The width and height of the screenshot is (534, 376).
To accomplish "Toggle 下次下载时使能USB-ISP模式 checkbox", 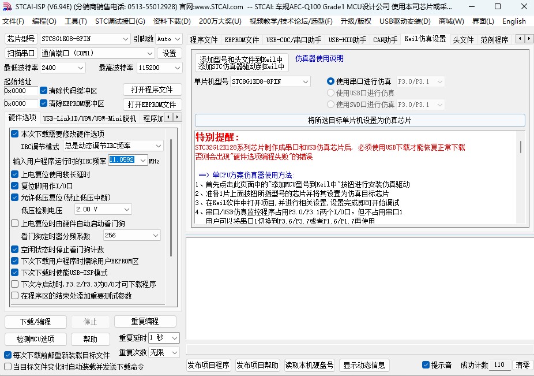I will click(14, 273).
